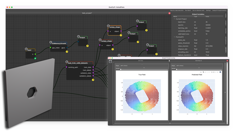Image resolution: width=233 pixels, height=131 pixels.
Task: Click circular corner icon on load_train_valid_datasets node
Action: (x=67, y=62)
